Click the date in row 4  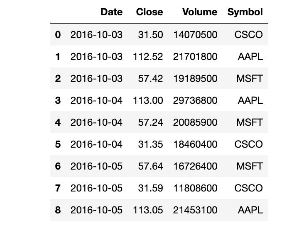point(96,122)
